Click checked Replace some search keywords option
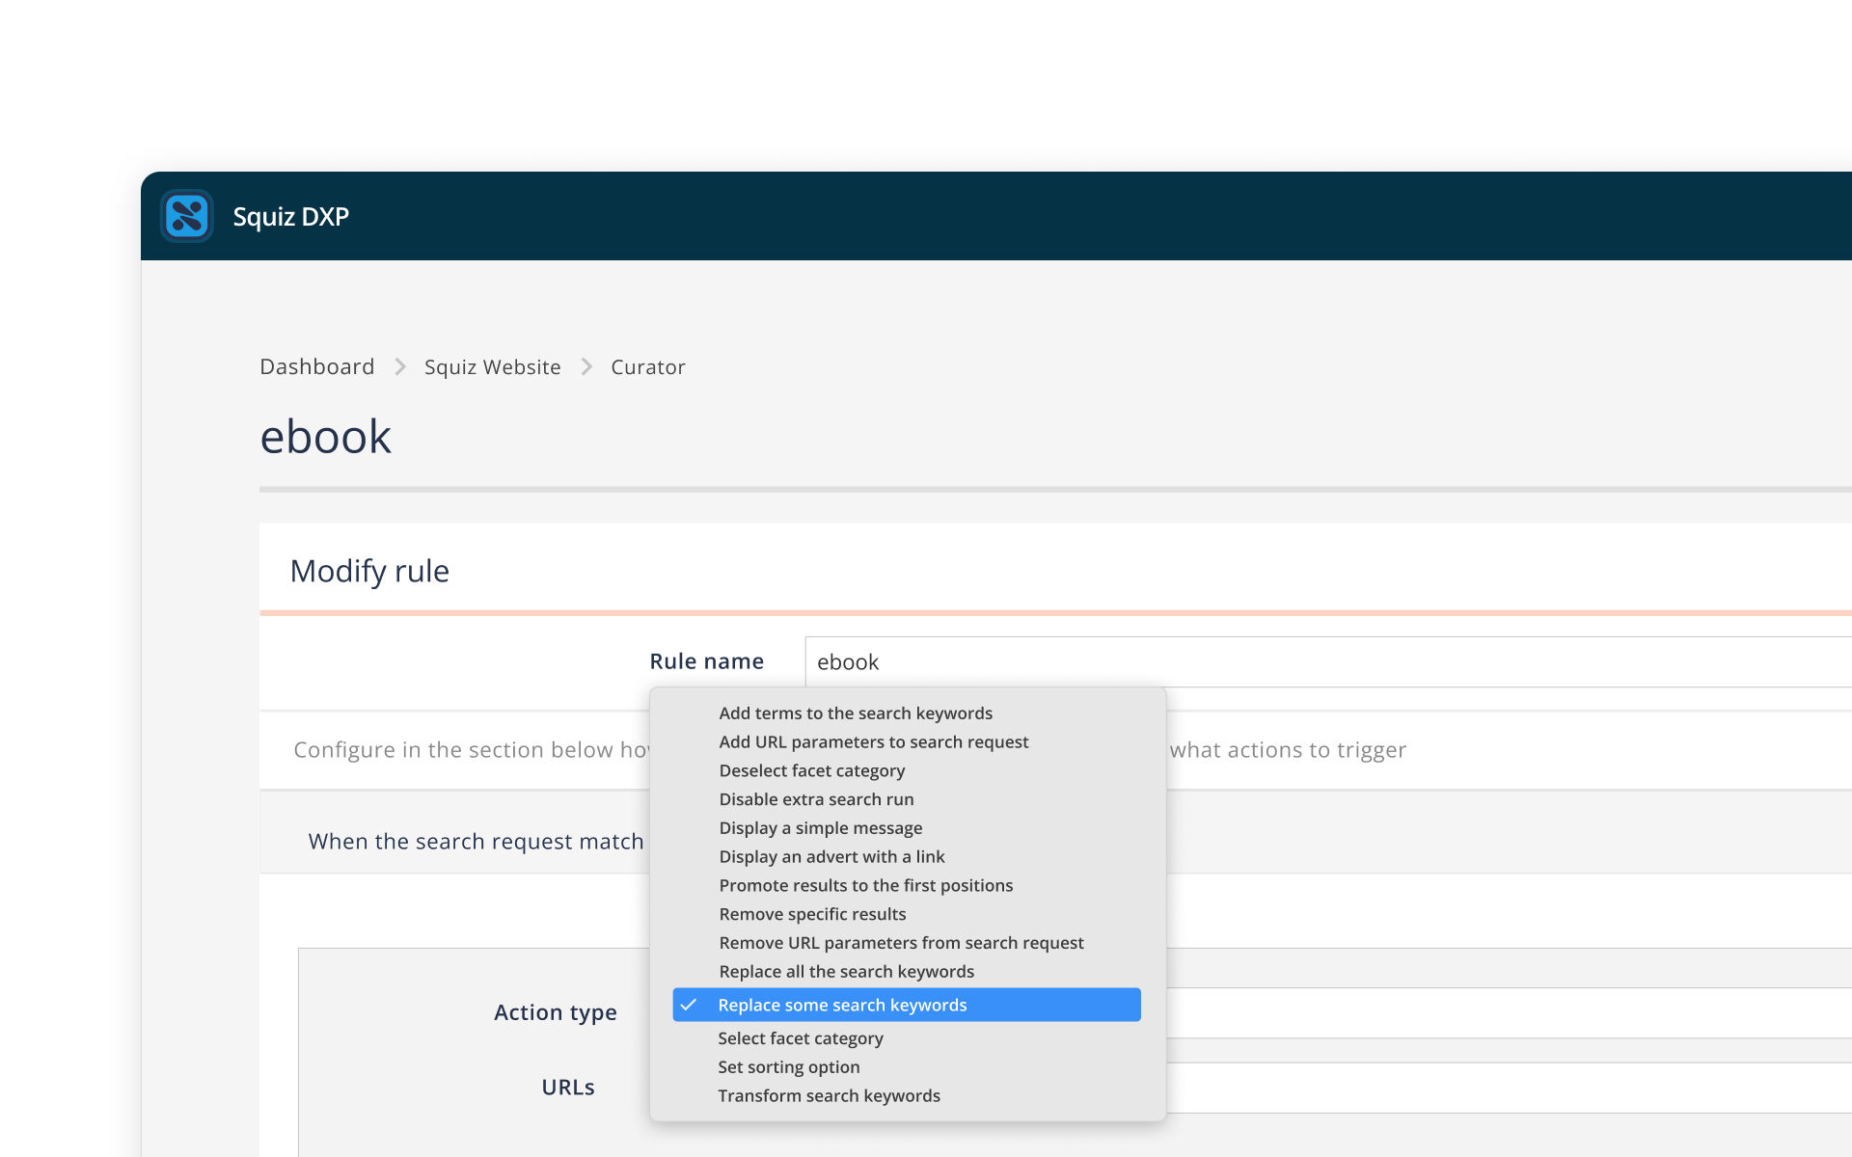 842,1005
